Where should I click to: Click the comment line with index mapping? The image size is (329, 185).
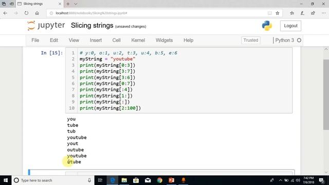[129, 53]
